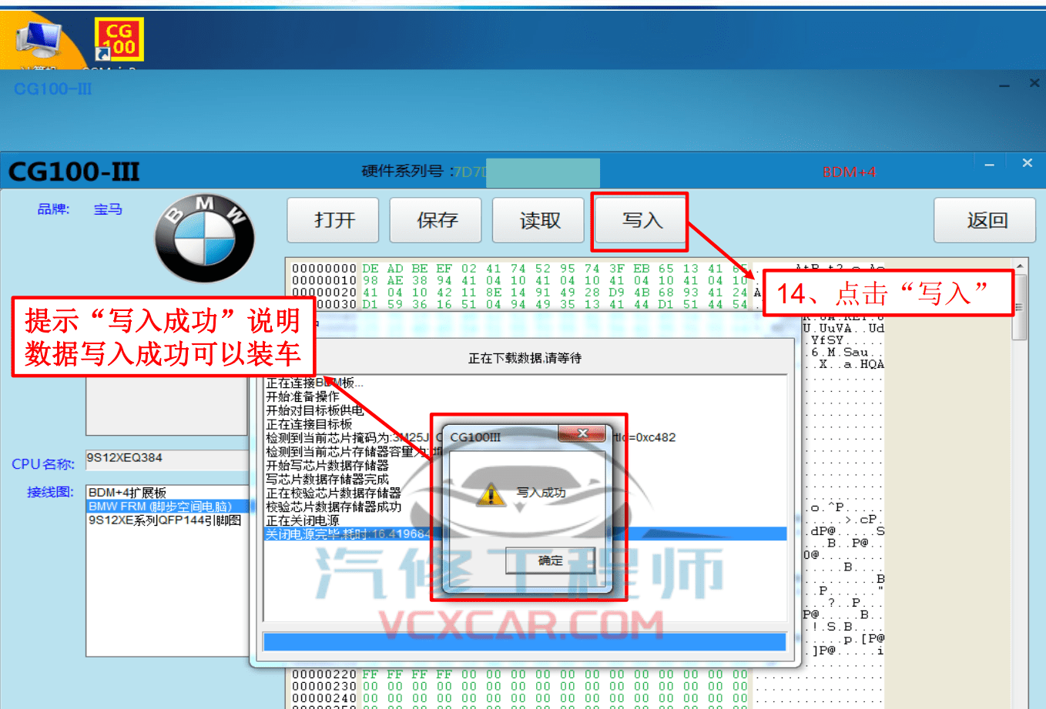
Task: Start reading with the 读取 button
Action: 537,220
